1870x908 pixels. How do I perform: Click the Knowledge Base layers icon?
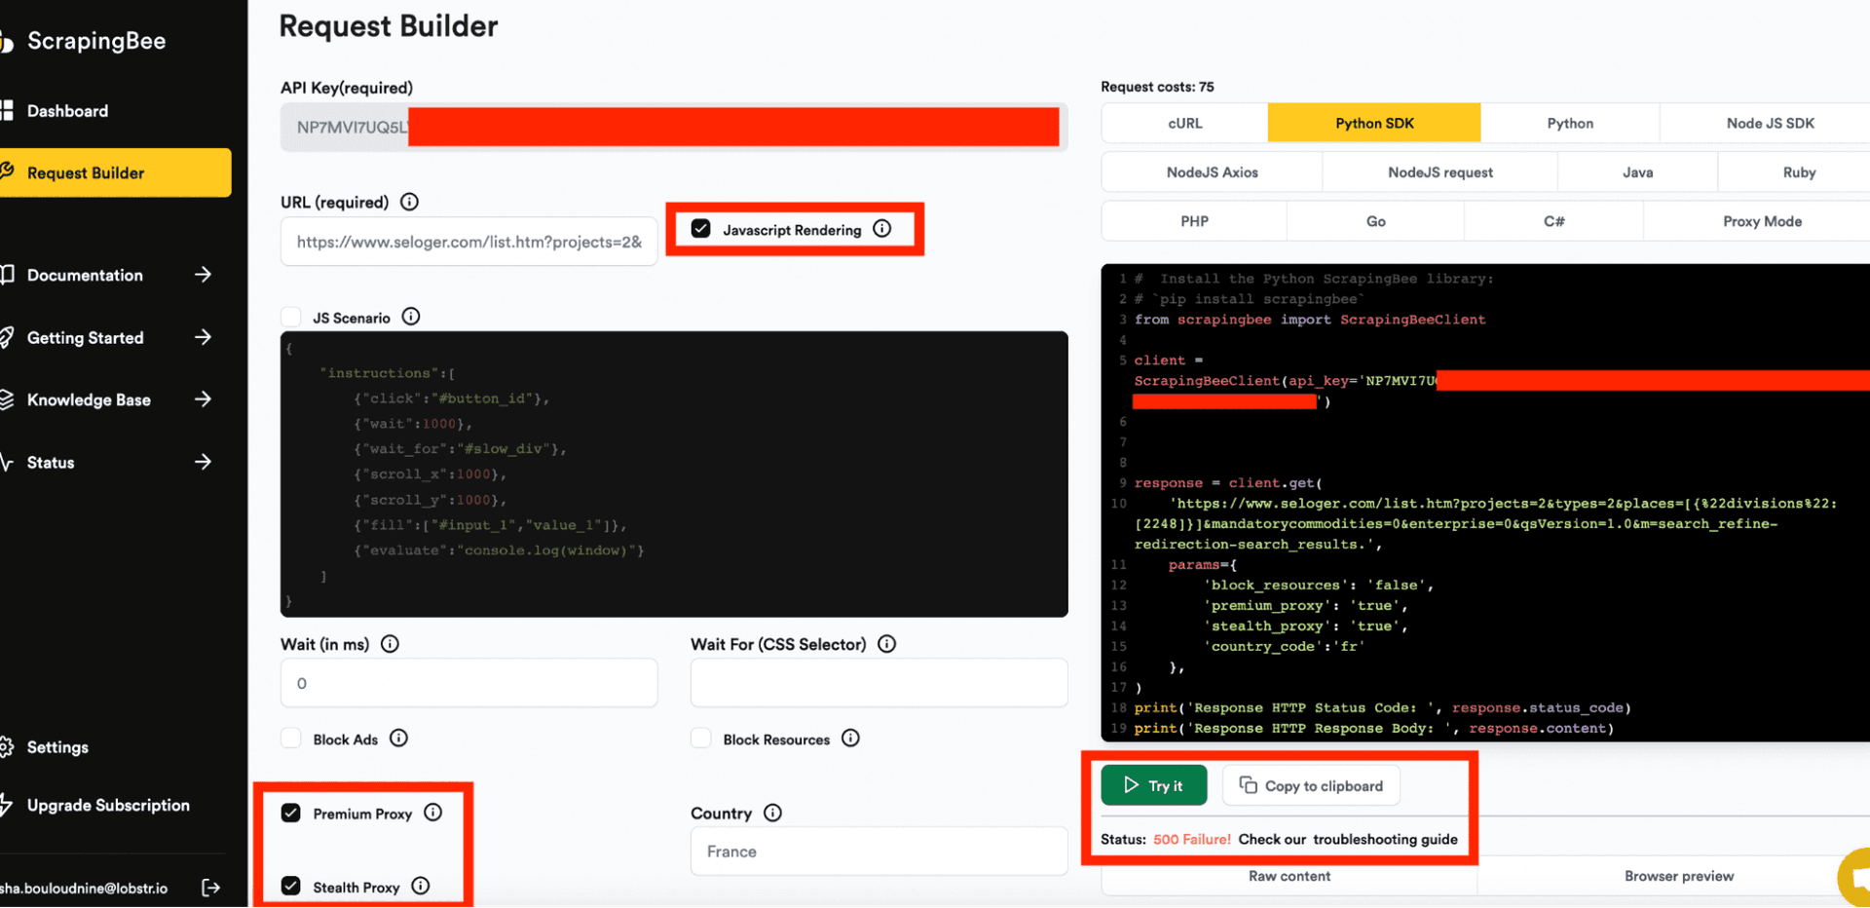7,399
